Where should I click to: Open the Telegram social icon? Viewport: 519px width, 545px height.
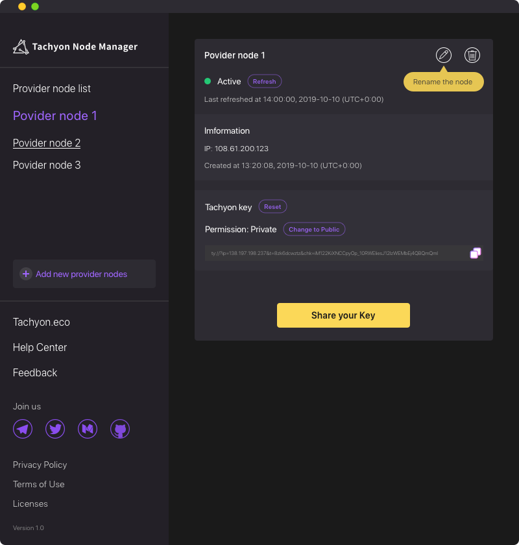click(23, 429)
